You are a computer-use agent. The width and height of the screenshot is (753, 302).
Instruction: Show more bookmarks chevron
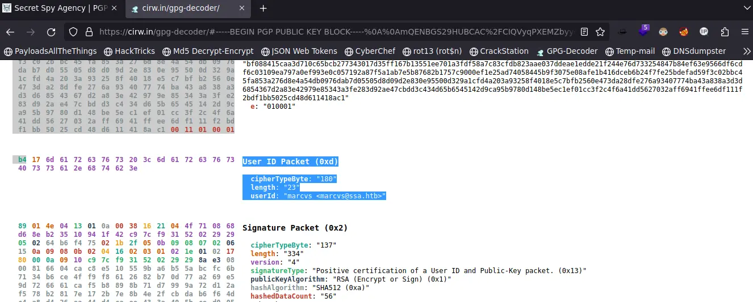click(746, 51)
